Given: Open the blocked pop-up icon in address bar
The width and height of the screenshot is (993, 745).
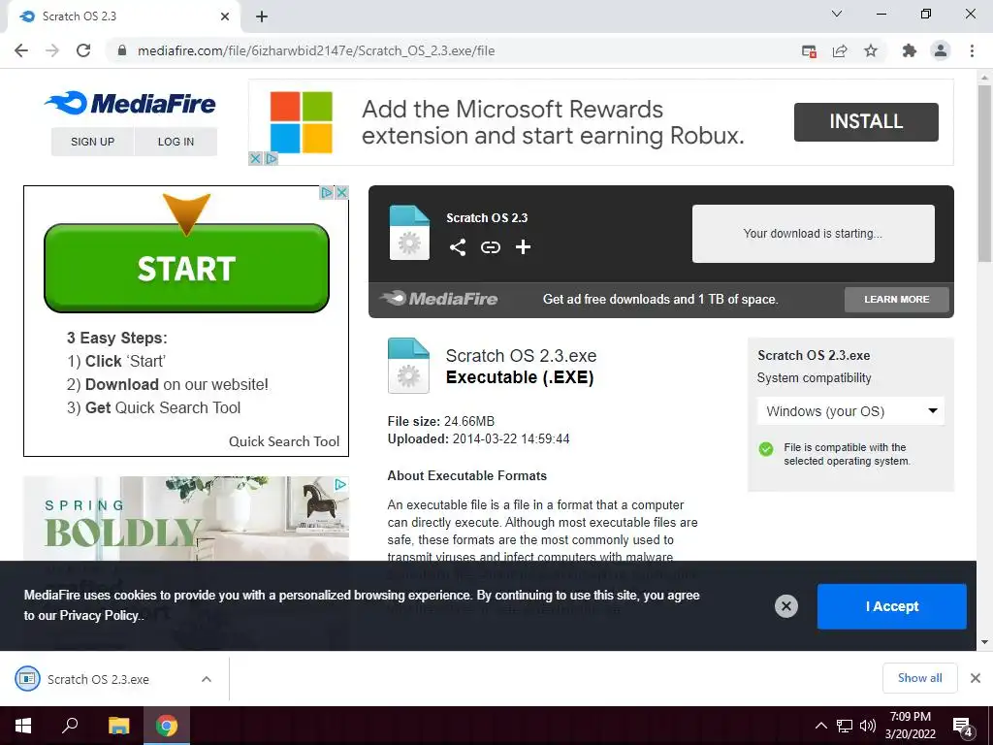Looking at the screenshot, I should coord(809,51).
